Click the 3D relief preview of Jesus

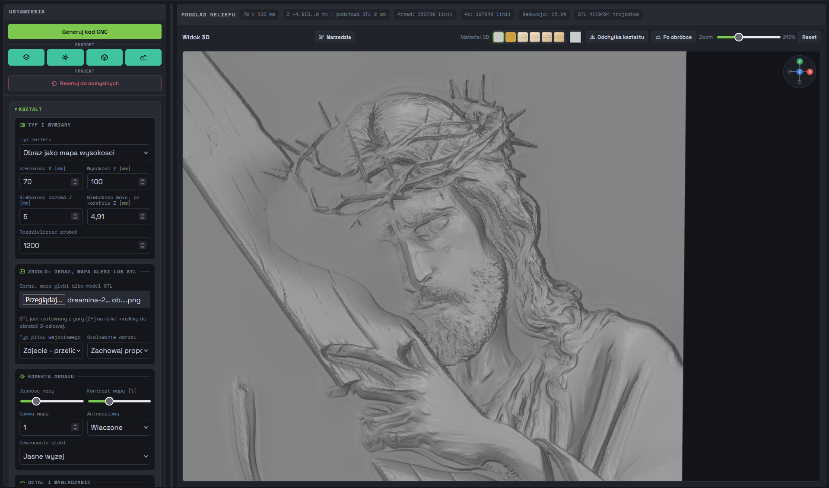(x=434, y=266)
